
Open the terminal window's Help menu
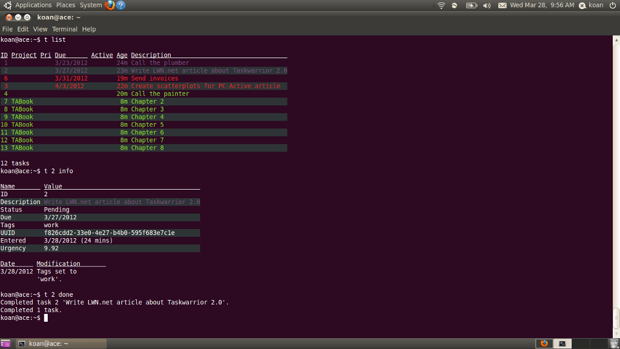89,29
